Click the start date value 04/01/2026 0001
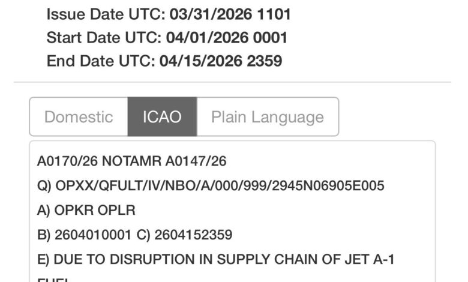 226,38
